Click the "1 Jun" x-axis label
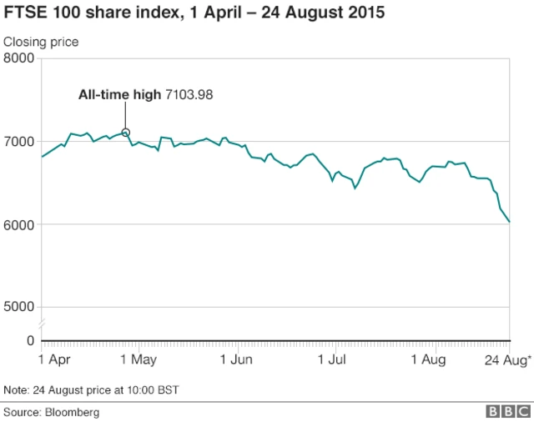Screen dimensions: 534x422 [x=237, y=360]
